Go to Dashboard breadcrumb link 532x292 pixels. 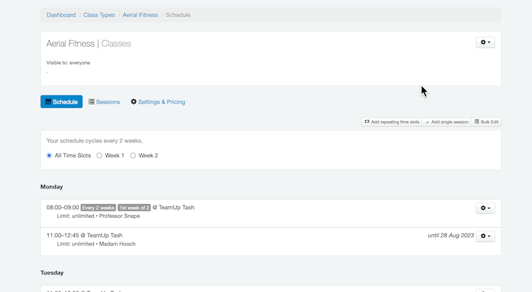point(61,15)
